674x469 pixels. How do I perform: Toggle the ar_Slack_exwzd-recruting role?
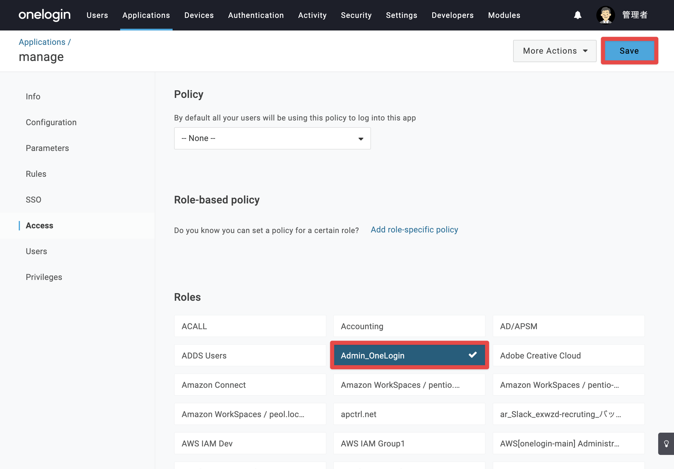click(569, 414)
